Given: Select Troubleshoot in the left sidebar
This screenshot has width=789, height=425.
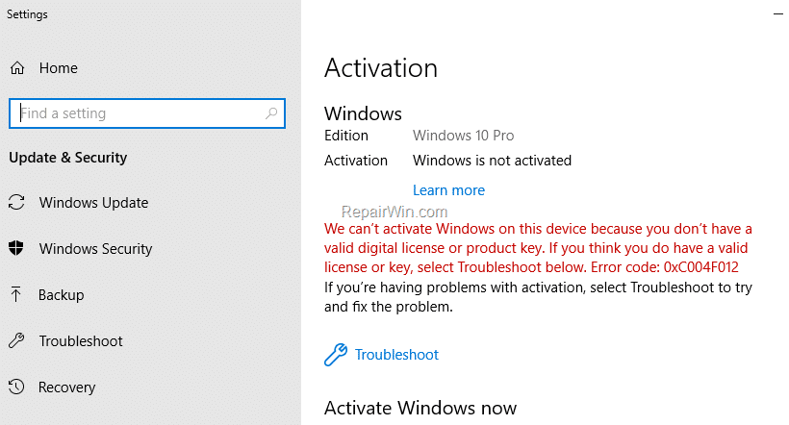Looking at the screenshot, I should click(81, 341).
